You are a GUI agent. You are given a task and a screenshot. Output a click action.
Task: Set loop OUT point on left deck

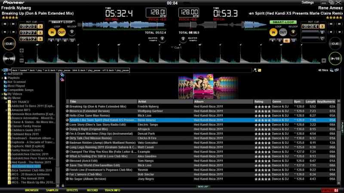pos(61,33)
